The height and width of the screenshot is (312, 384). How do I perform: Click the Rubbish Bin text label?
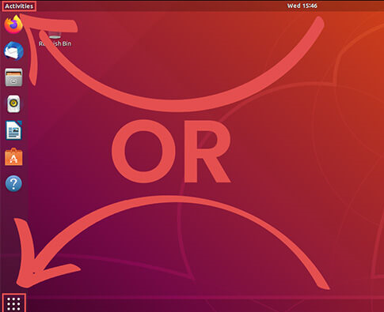pos(55,43)
